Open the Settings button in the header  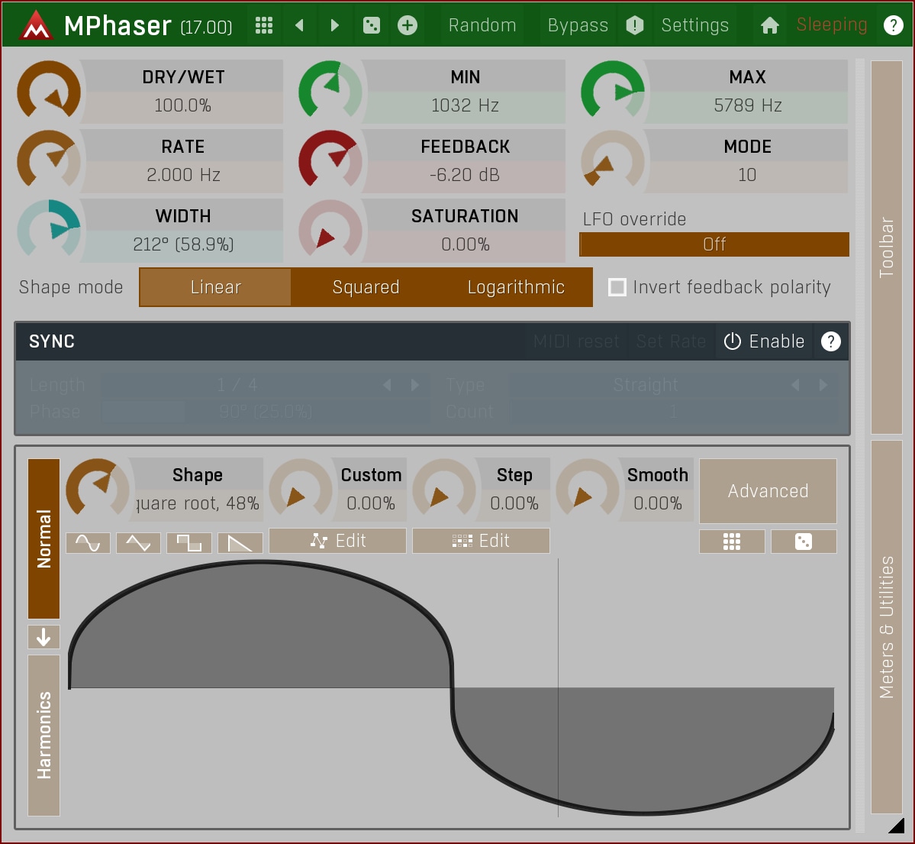[694, 25]
